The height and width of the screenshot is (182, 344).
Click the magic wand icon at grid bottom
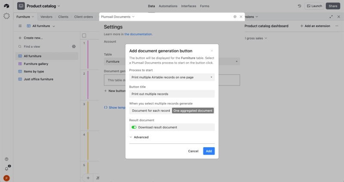point(98,178)
